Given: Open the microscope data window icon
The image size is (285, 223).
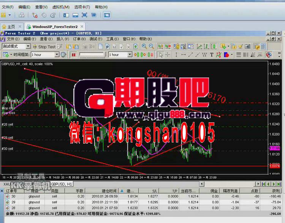Looking at the screenshot, I should (x=184, y=46).
